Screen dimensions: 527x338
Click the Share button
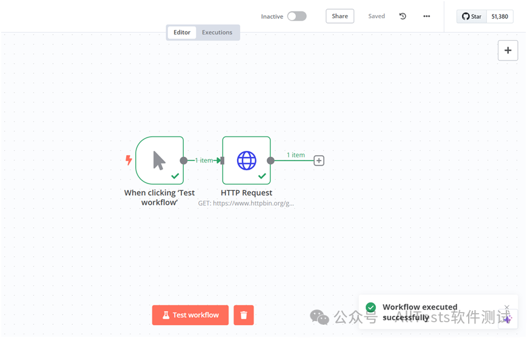pyautogui.click(x=340, y=16)
